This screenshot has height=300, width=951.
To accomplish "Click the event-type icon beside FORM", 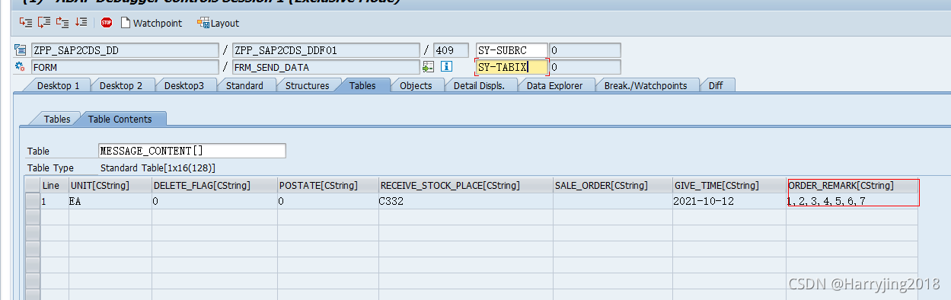I will coord(21,67).
